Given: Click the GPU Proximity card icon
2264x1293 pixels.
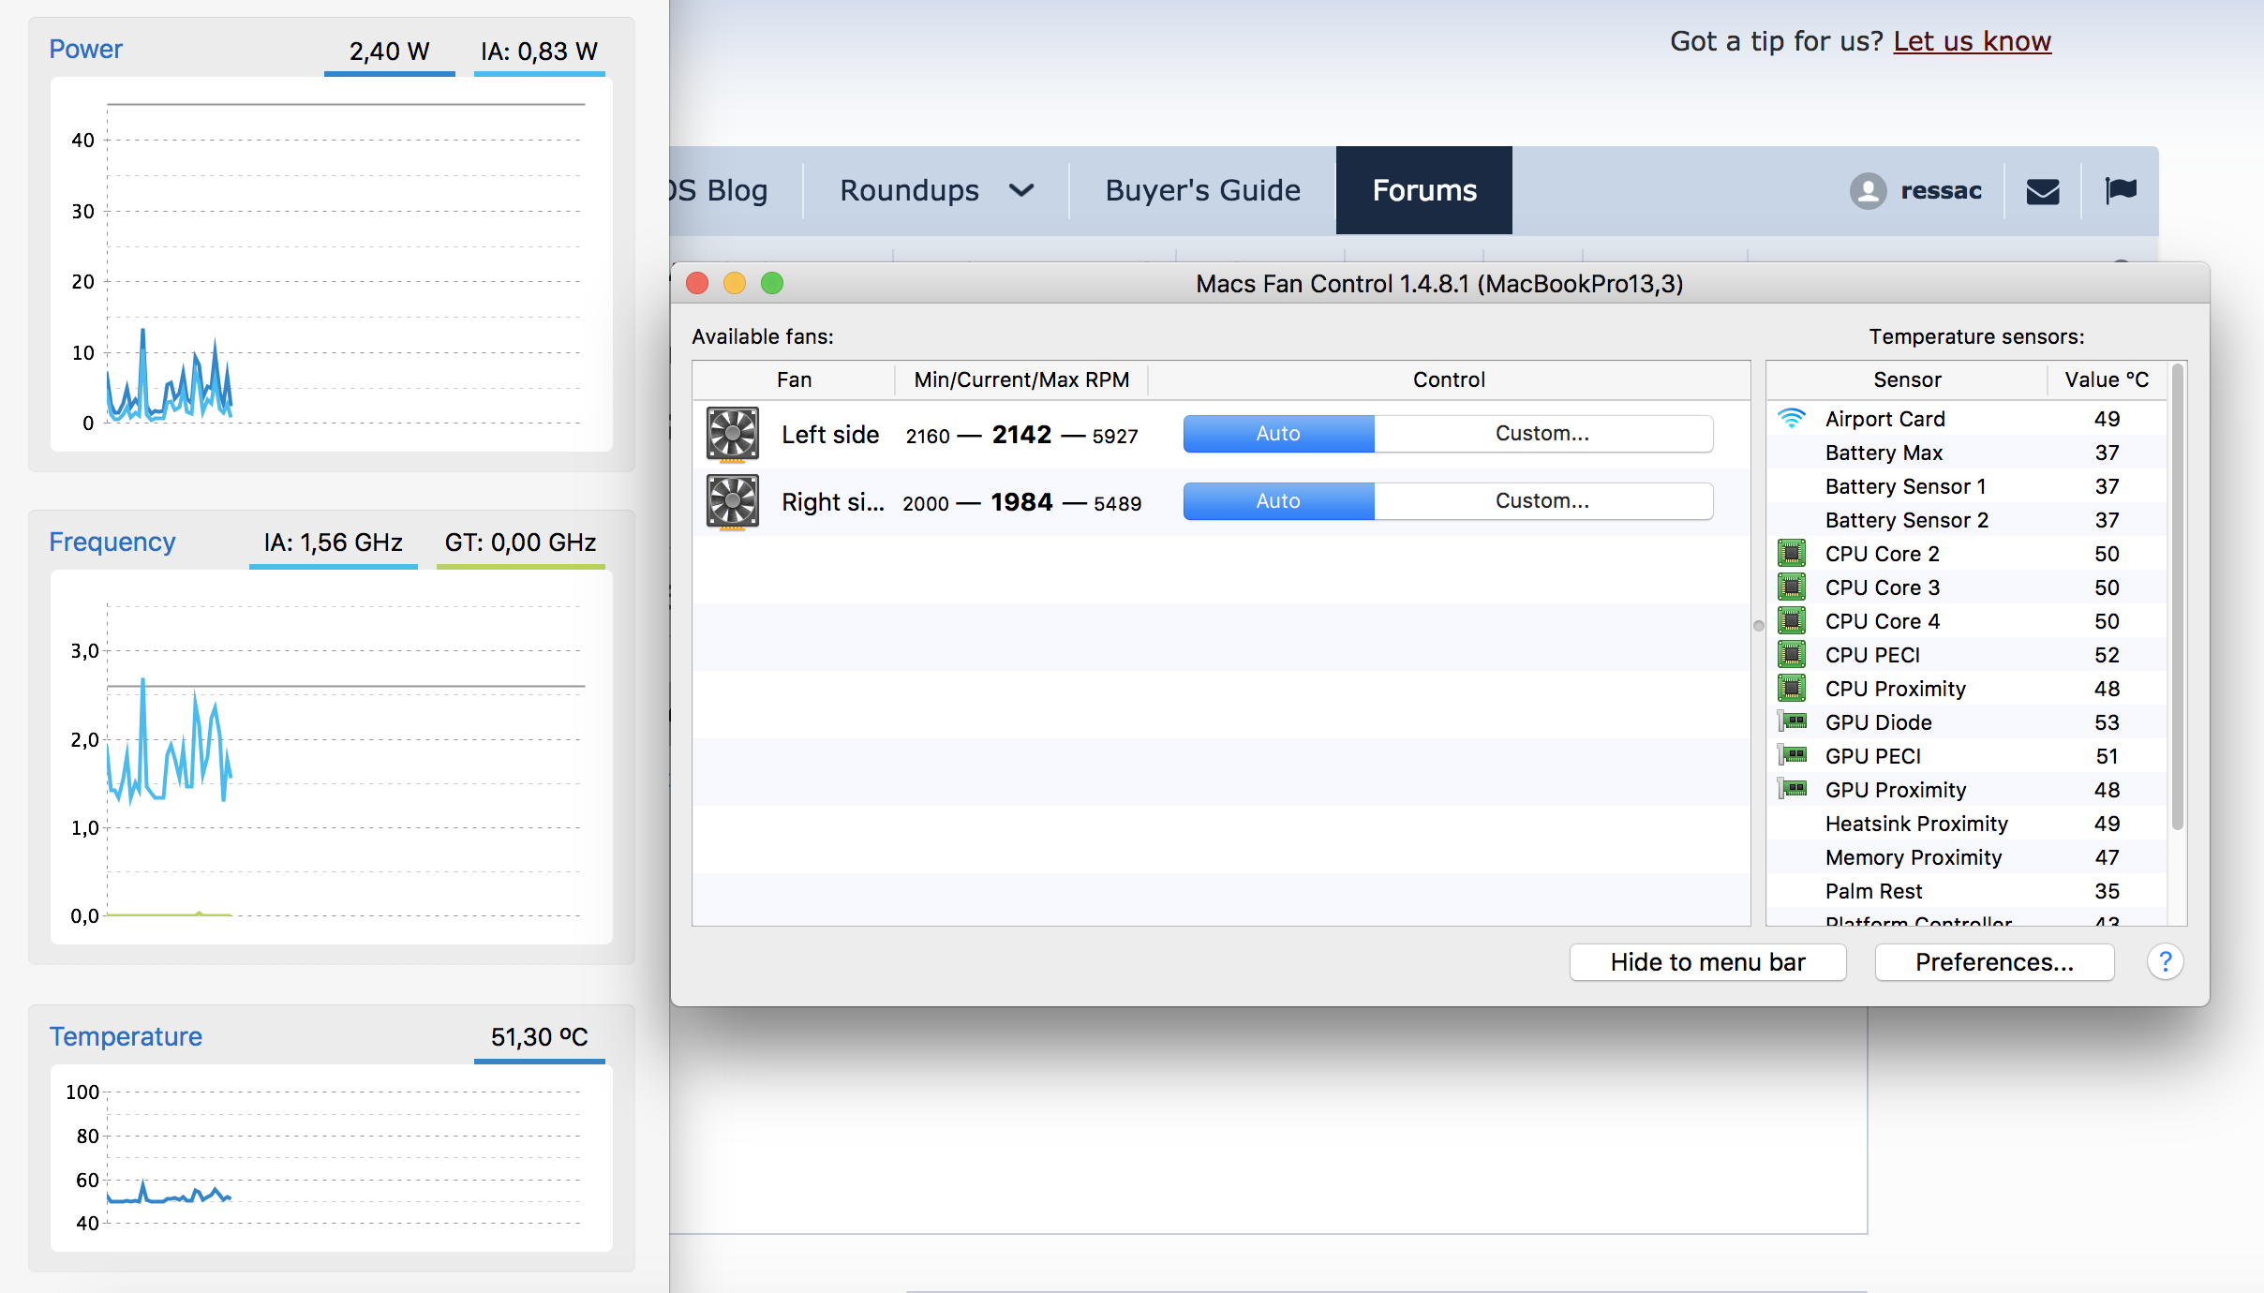Looking at the screenshot, I should click(1792, 789).
